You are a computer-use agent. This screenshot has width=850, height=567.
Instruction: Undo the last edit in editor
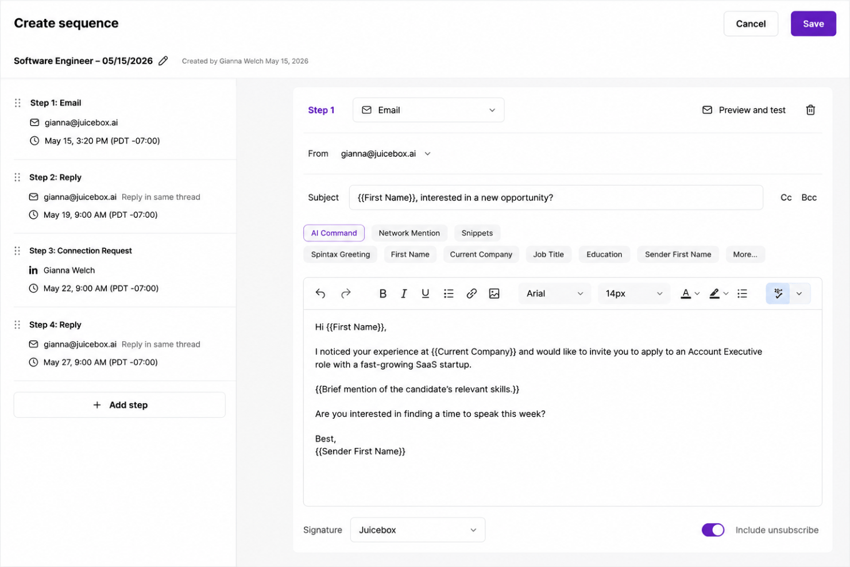(x=320, y=294)
